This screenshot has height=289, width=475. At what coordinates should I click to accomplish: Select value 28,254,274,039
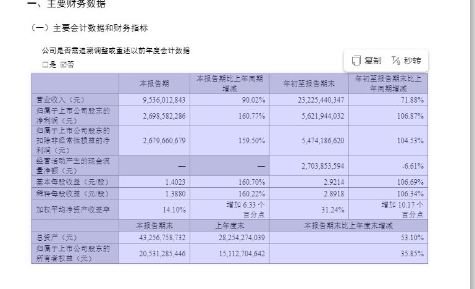point(242,238)
